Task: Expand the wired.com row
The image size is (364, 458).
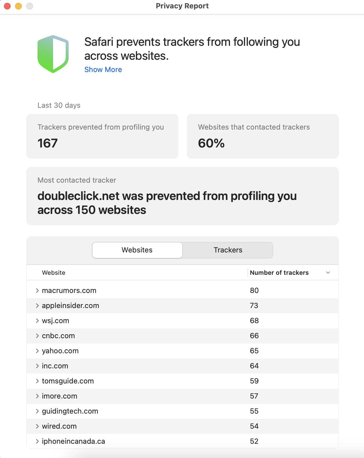Action: pos(37,426)
